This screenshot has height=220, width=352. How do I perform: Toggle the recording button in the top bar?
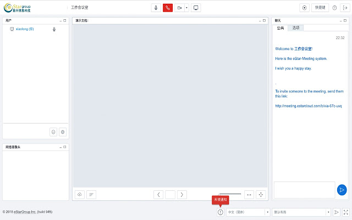click(x=304, y=8)
